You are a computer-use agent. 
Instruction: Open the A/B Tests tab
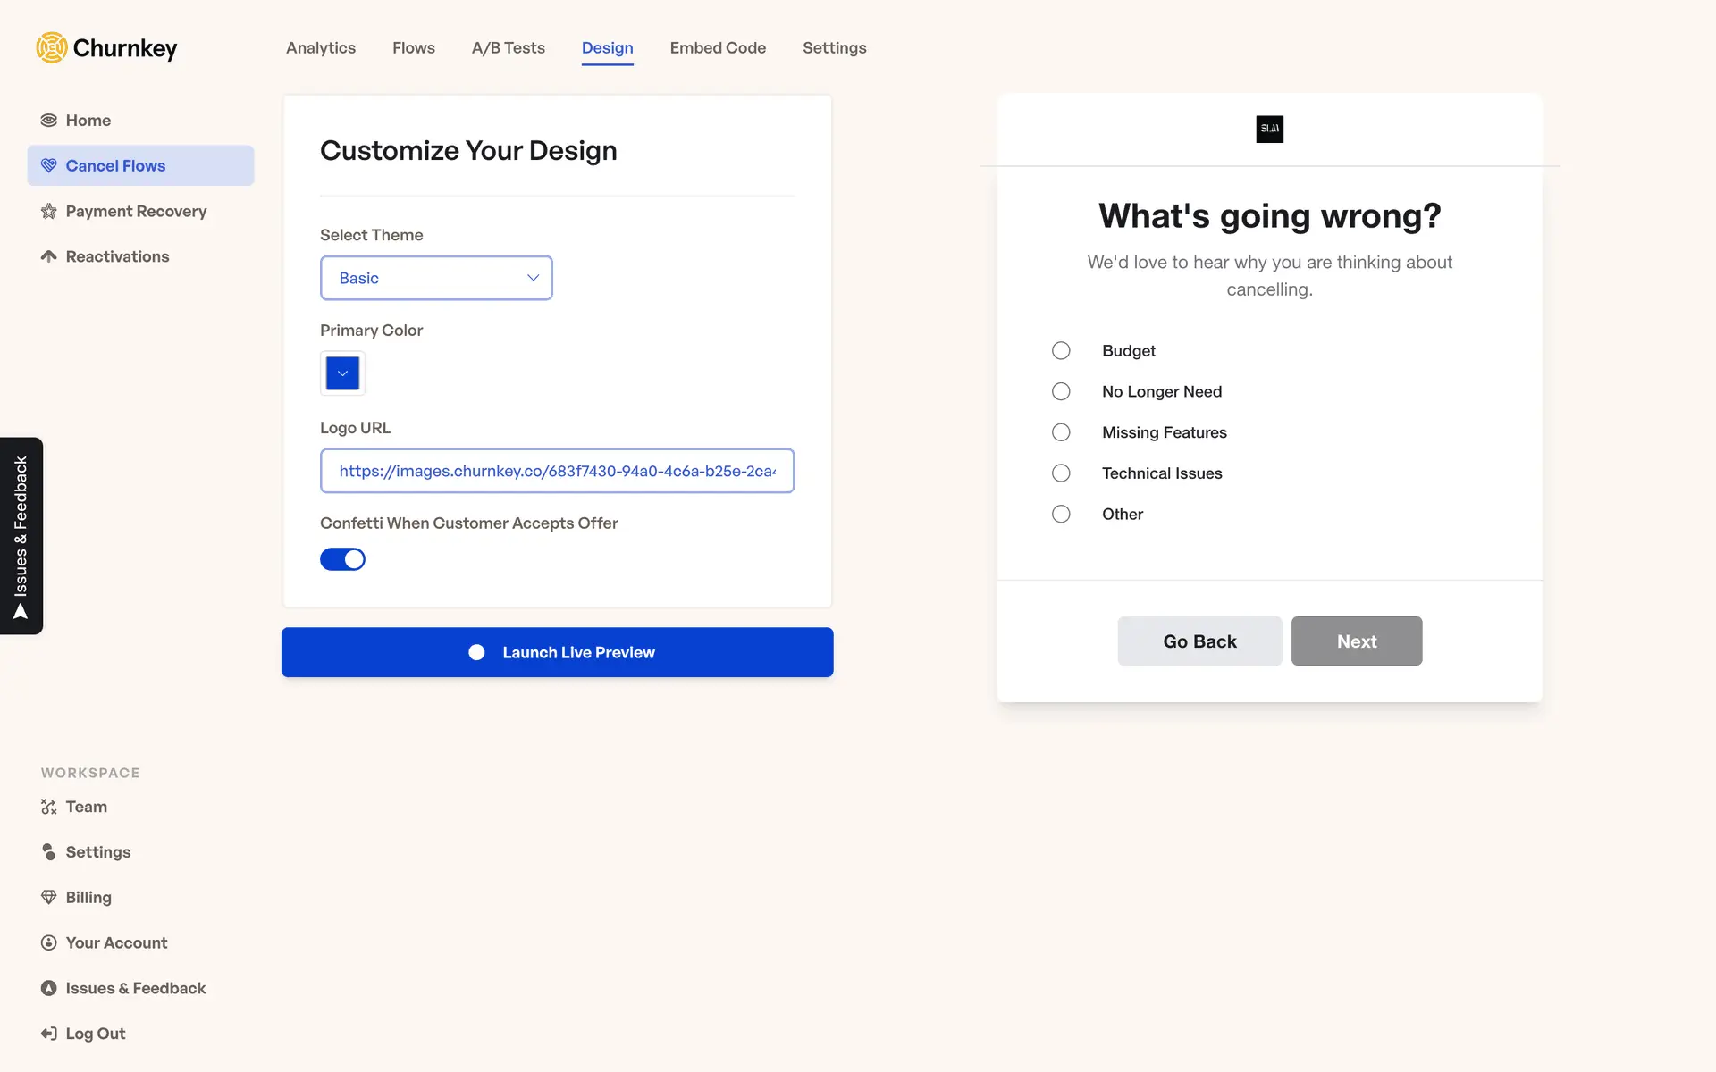(x=508, y=48)
